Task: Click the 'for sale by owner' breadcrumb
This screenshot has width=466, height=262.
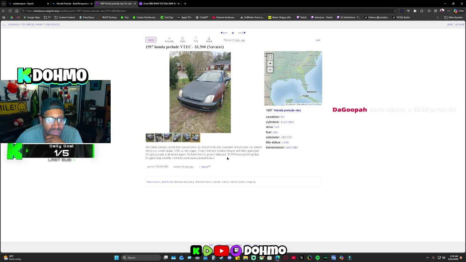Action: (32, 24)
